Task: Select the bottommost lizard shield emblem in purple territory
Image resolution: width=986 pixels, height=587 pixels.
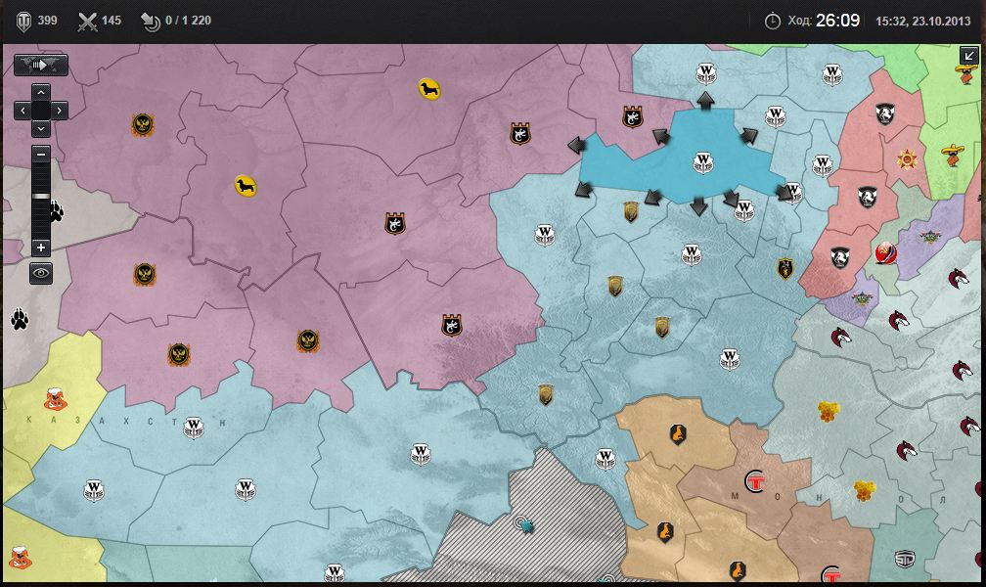Action: coord(452,325)
